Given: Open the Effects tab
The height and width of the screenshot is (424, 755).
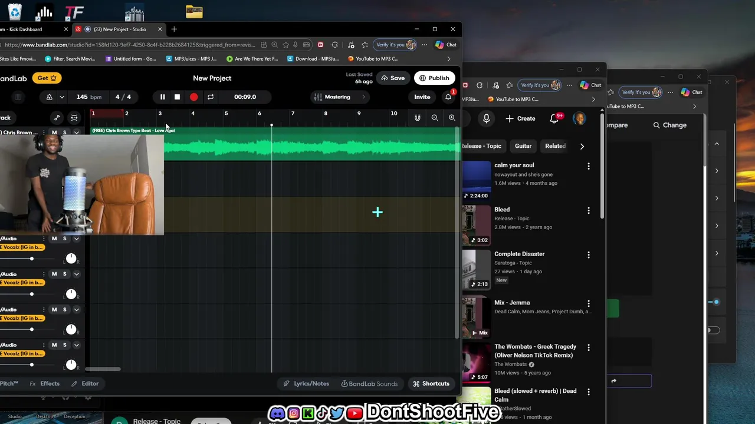Looking at the screenshot, I should [x=45, y=383].
